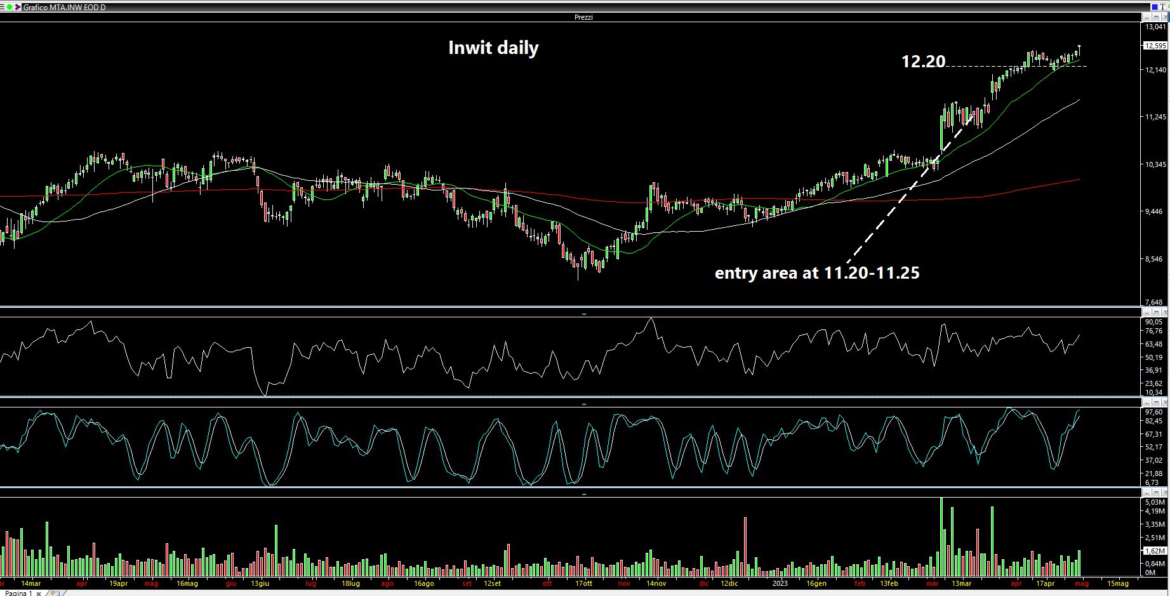Click the 11,245 price axis label
The width and height of the screenshot is (1170, 596).
click(1155, 117)
